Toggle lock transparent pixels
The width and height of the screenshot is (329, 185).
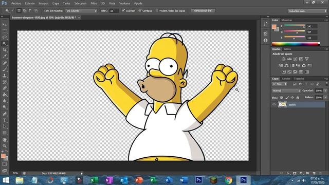282,98
